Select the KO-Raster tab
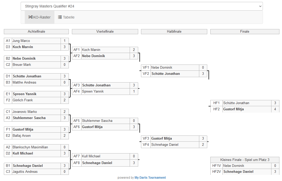282x181 pixels. coord(40,17)
